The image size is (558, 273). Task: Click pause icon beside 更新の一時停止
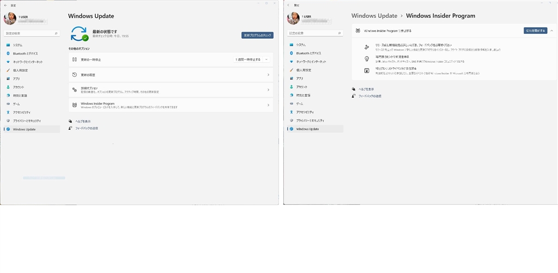click(74, 59)
